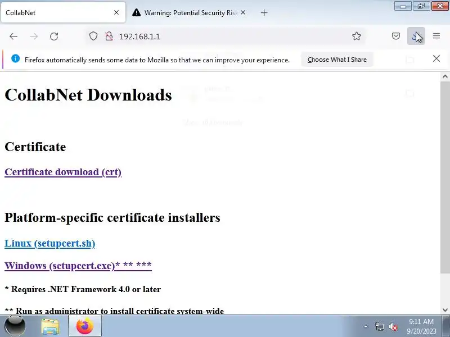Click the Certificate section heading

35,147
